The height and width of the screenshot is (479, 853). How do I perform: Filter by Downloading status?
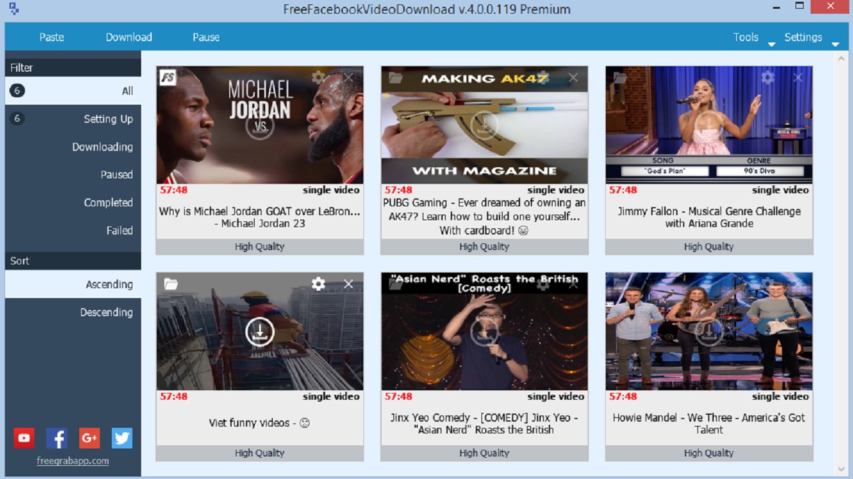tap(73, 147)
